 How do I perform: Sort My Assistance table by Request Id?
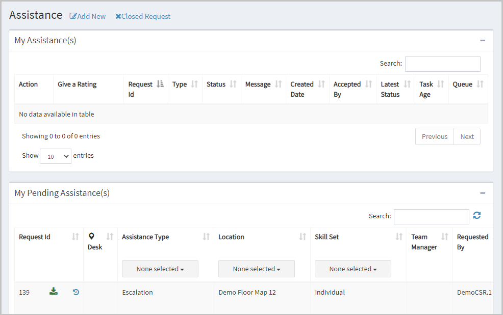(x=160, y=84)
